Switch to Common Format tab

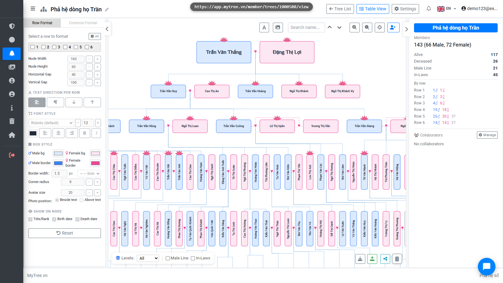coord(83,23)
